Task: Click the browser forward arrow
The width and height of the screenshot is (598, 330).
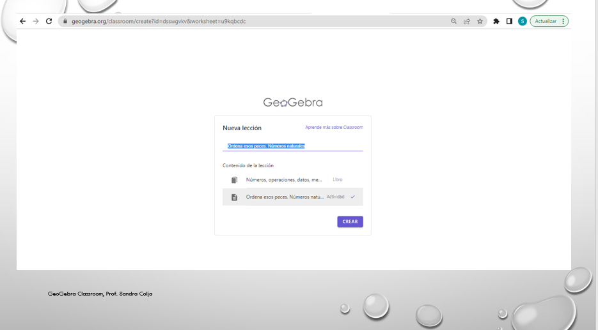Action: point(36,21)
